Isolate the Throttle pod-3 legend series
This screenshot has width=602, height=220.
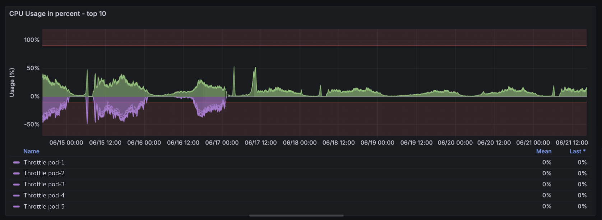tap(44, 185)
